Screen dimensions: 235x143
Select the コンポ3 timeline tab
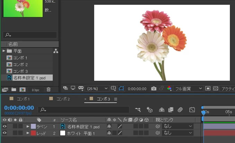tap(103, 99)
